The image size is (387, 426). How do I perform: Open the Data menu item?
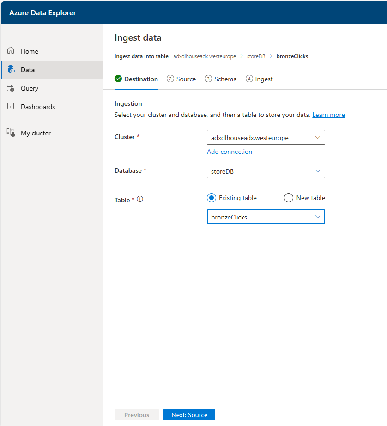(52, 70)
